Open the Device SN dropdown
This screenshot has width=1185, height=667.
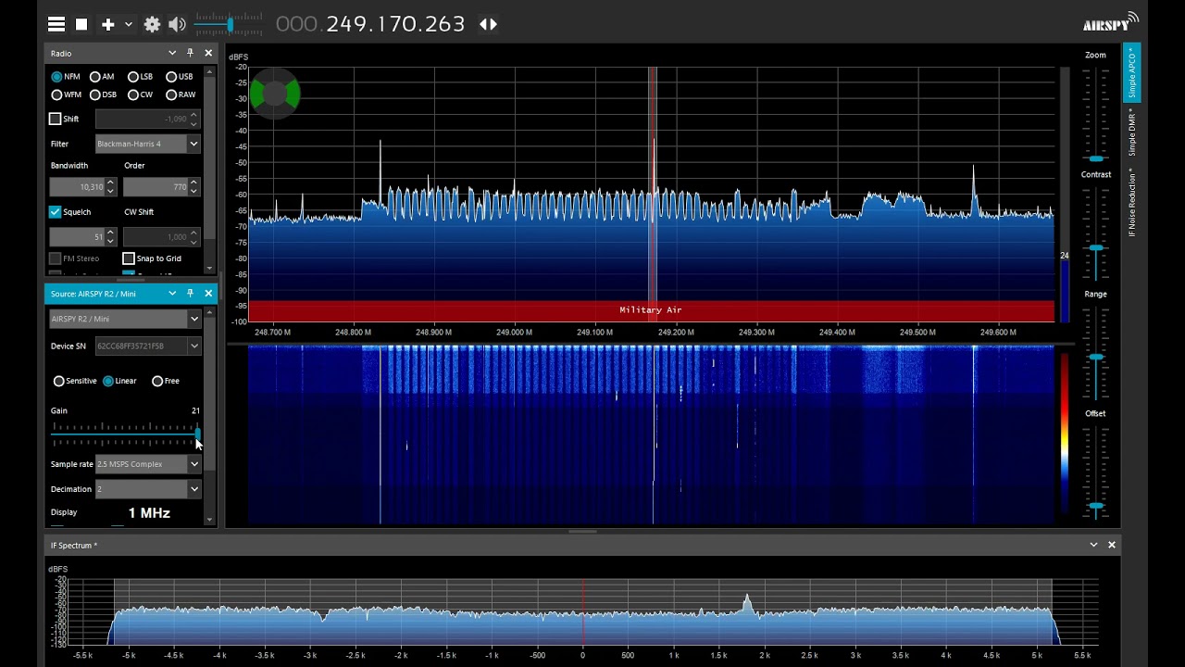pyautogui.click(x=148, y=346)
